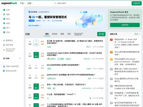Select the 前端 tag

49,88
